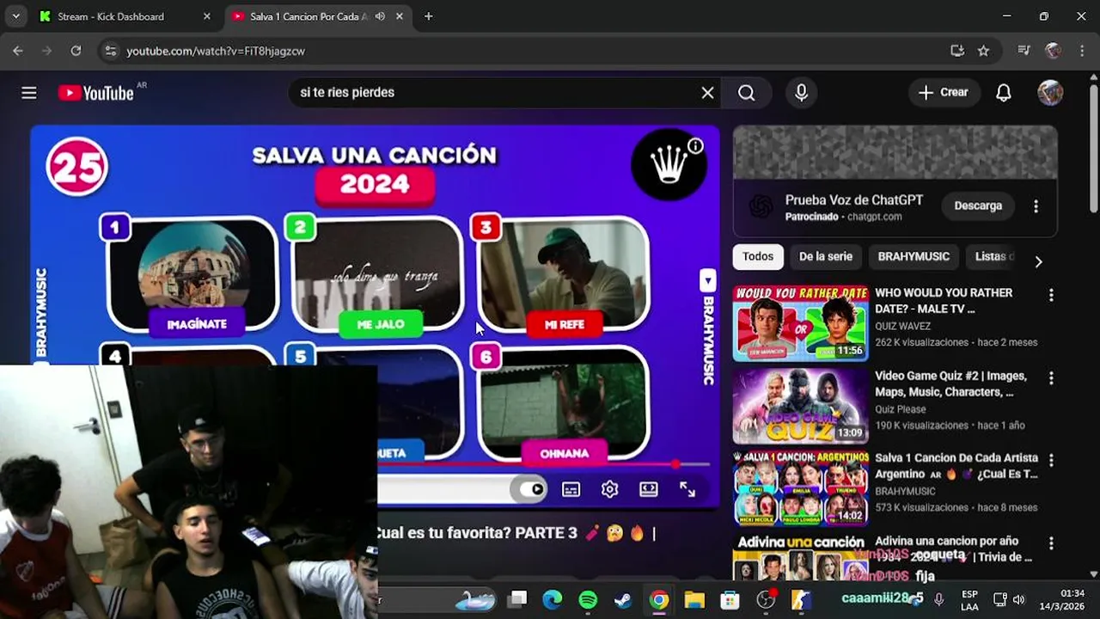Go back in browser history
The image size is (1100, 619).
(18, 51)
